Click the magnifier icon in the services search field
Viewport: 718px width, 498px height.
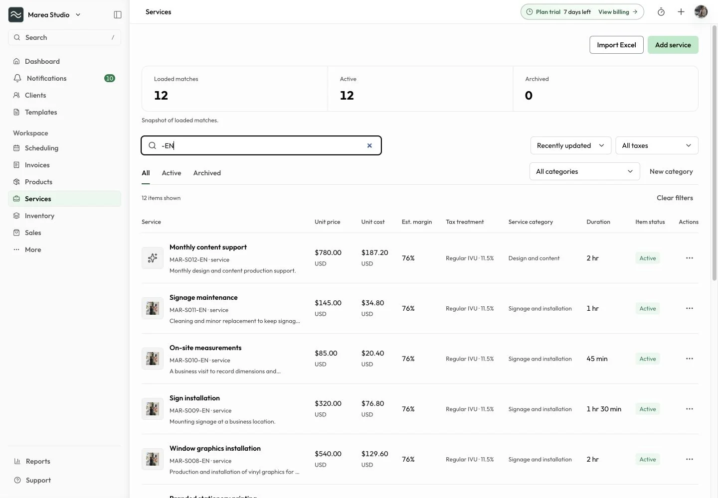click(153, 145)
